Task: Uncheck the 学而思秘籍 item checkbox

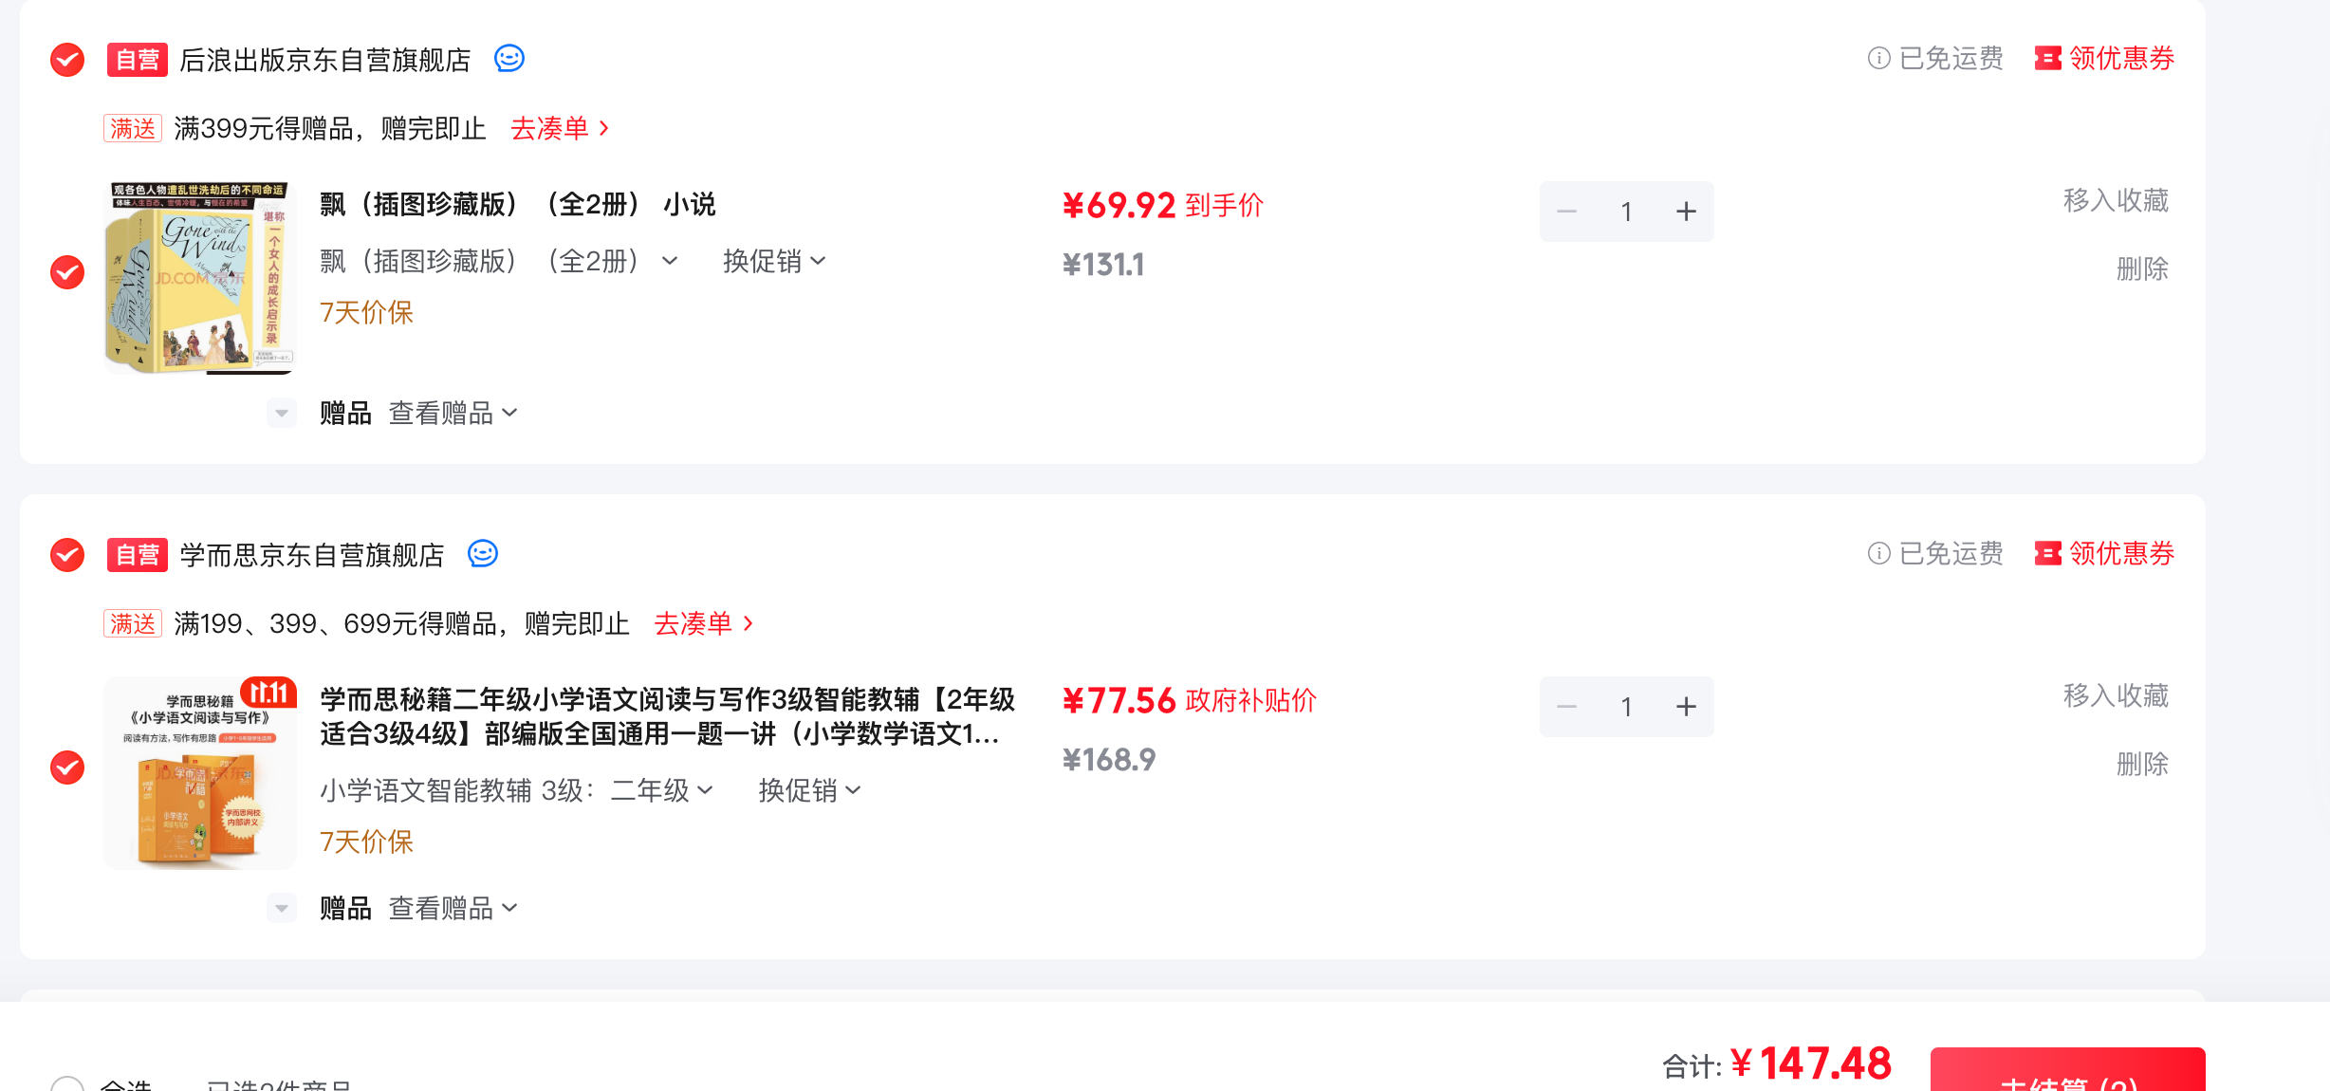Action: click(67, 767)
